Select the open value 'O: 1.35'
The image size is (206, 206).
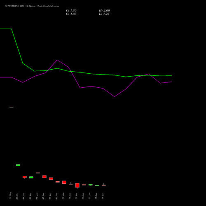[71, 14]
